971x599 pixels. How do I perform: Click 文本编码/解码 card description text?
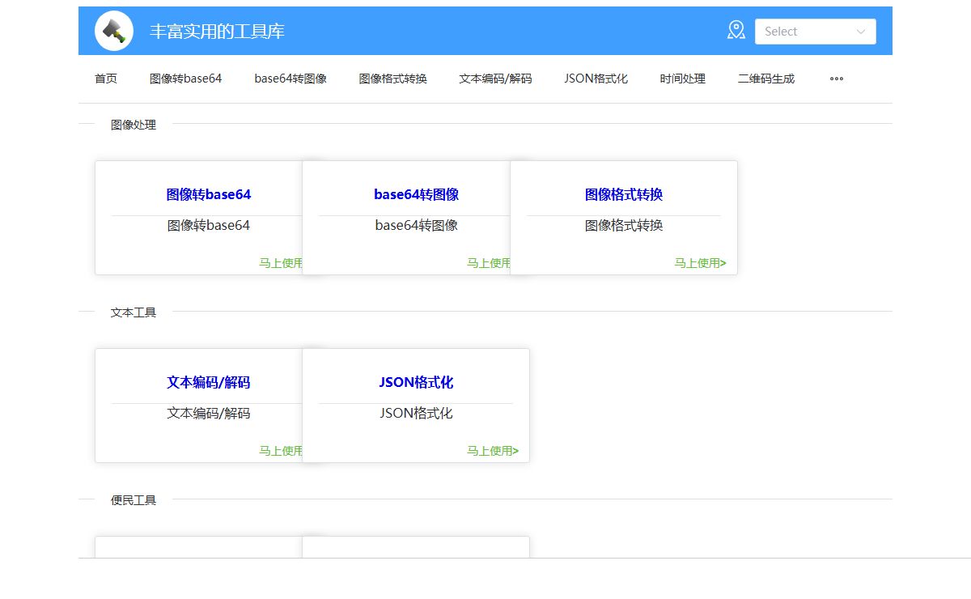click(x=209, y=413)
